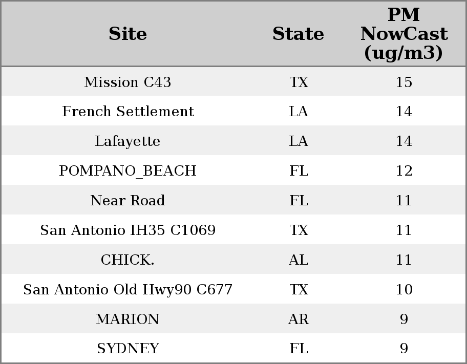This screenshot has height=364, width=467.
Task: Select the POMPANO_BEACH site cell
Action: tap(128, 171)
